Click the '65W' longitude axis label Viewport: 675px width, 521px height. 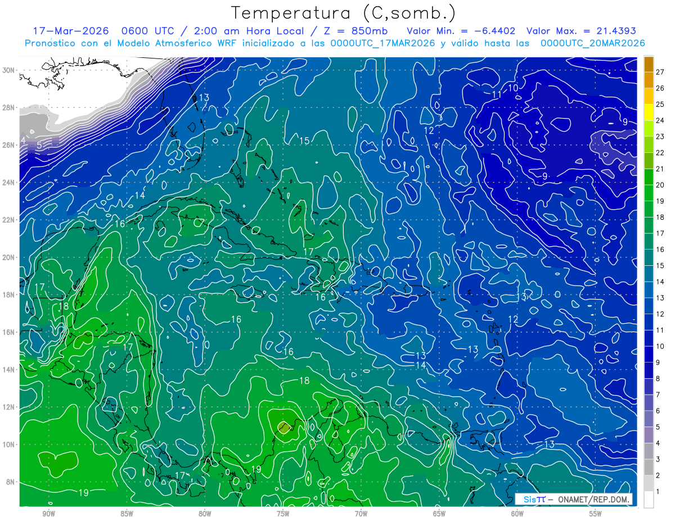tap(439, 514)
